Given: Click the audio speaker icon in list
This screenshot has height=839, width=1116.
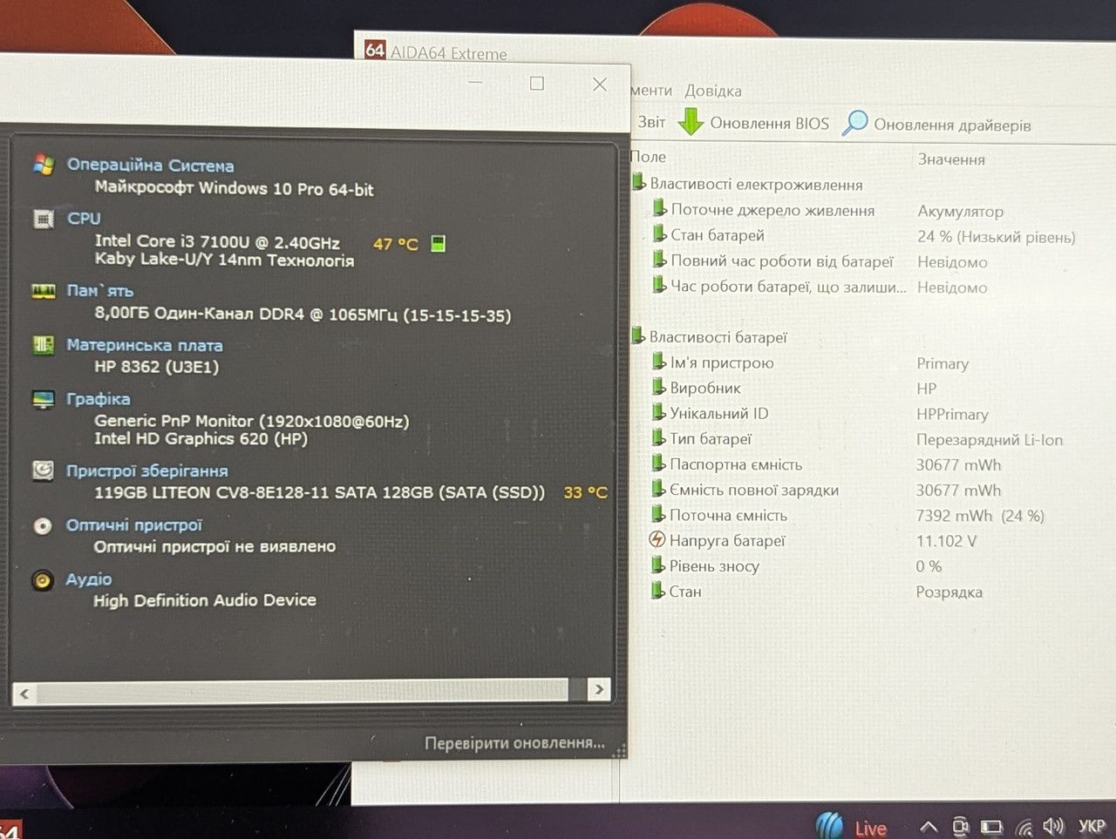Looking at the screenshot, I should [42, 579].
